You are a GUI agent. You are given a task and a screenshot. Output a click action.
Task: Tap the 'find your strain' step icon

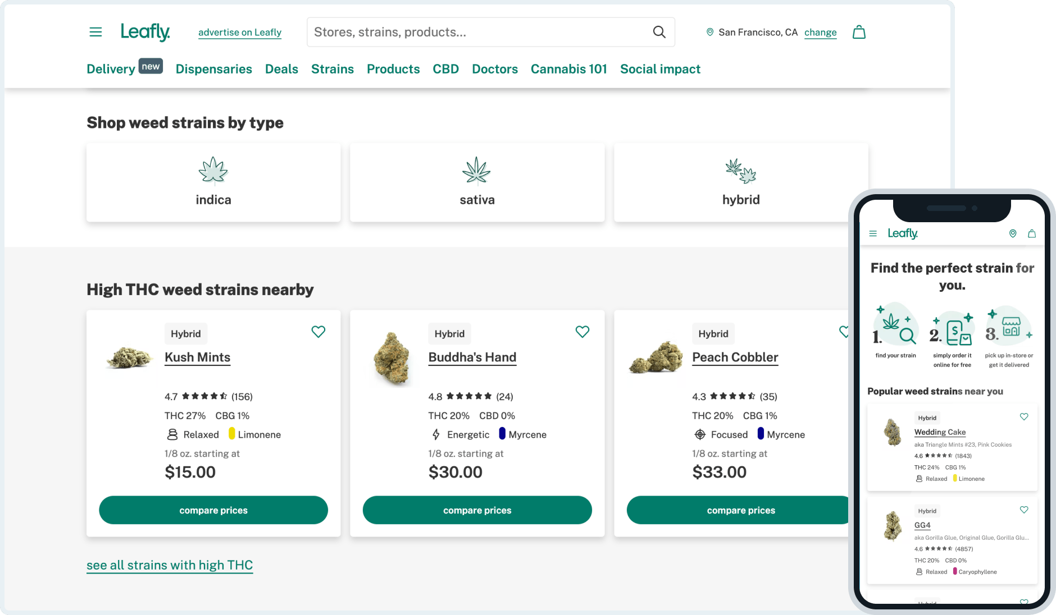tap(895, 325)
